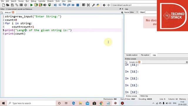Open the PYTHONPATH manager icon
Image resolution: width=188 pixels, height=106 pixels.
[x=98, y=5]
